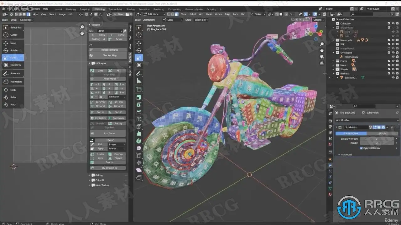The image size is (401, 225).
Task: Uncheck the WIP collection checkbox
Action: pyautogui.click(x=389, y=44)
